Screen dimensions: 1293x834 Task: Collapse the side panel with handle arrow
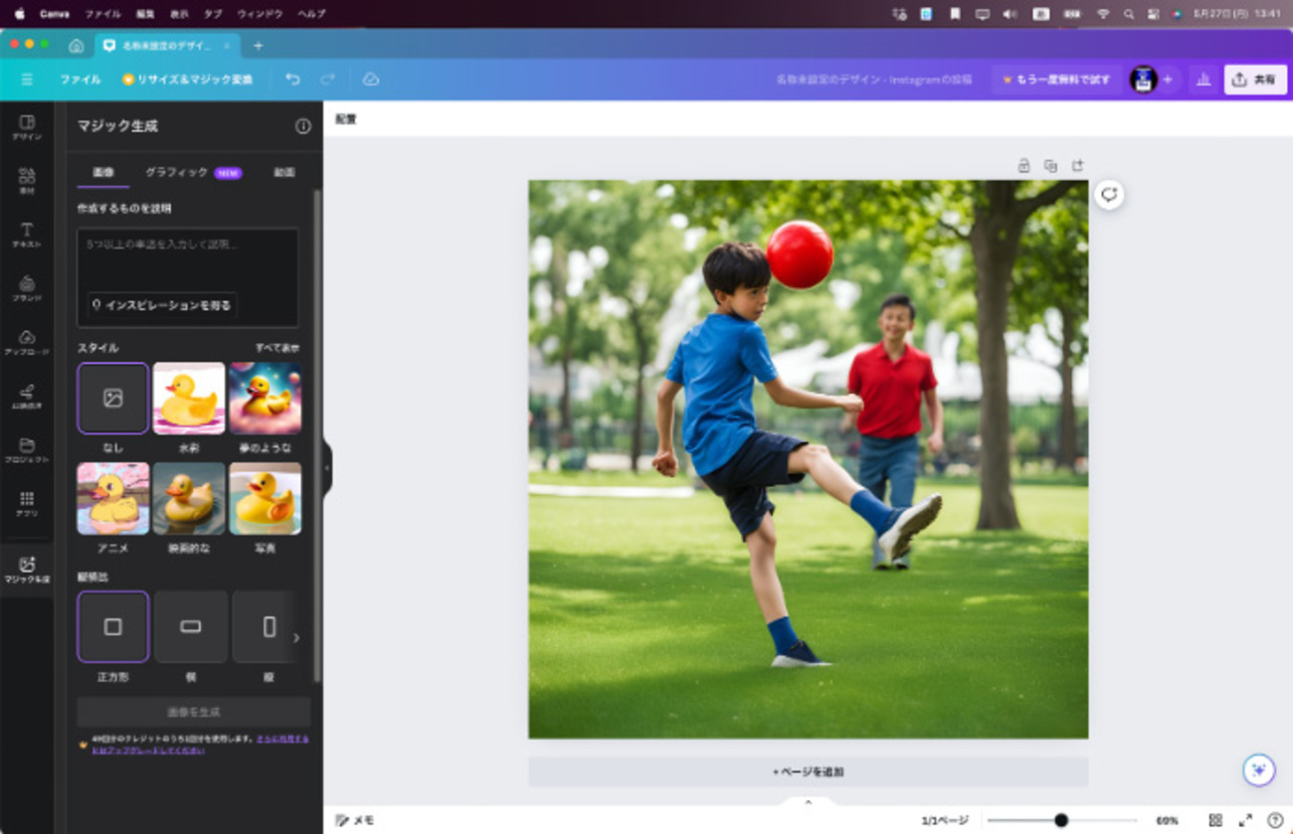(326, 467)
